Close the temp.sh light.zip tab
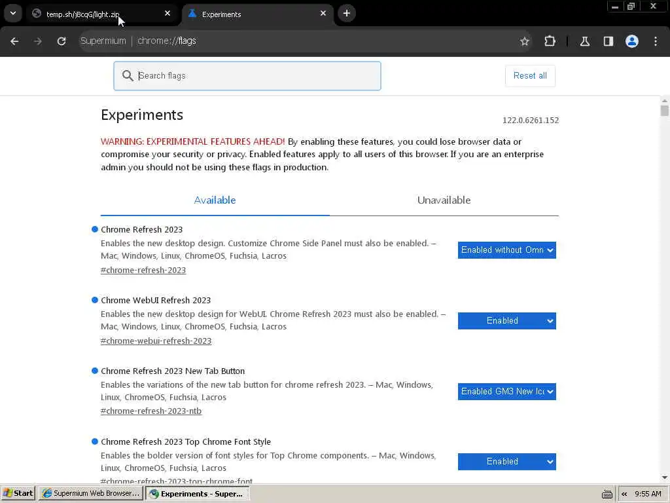670x503 pixels. click(x=167, y=14)
